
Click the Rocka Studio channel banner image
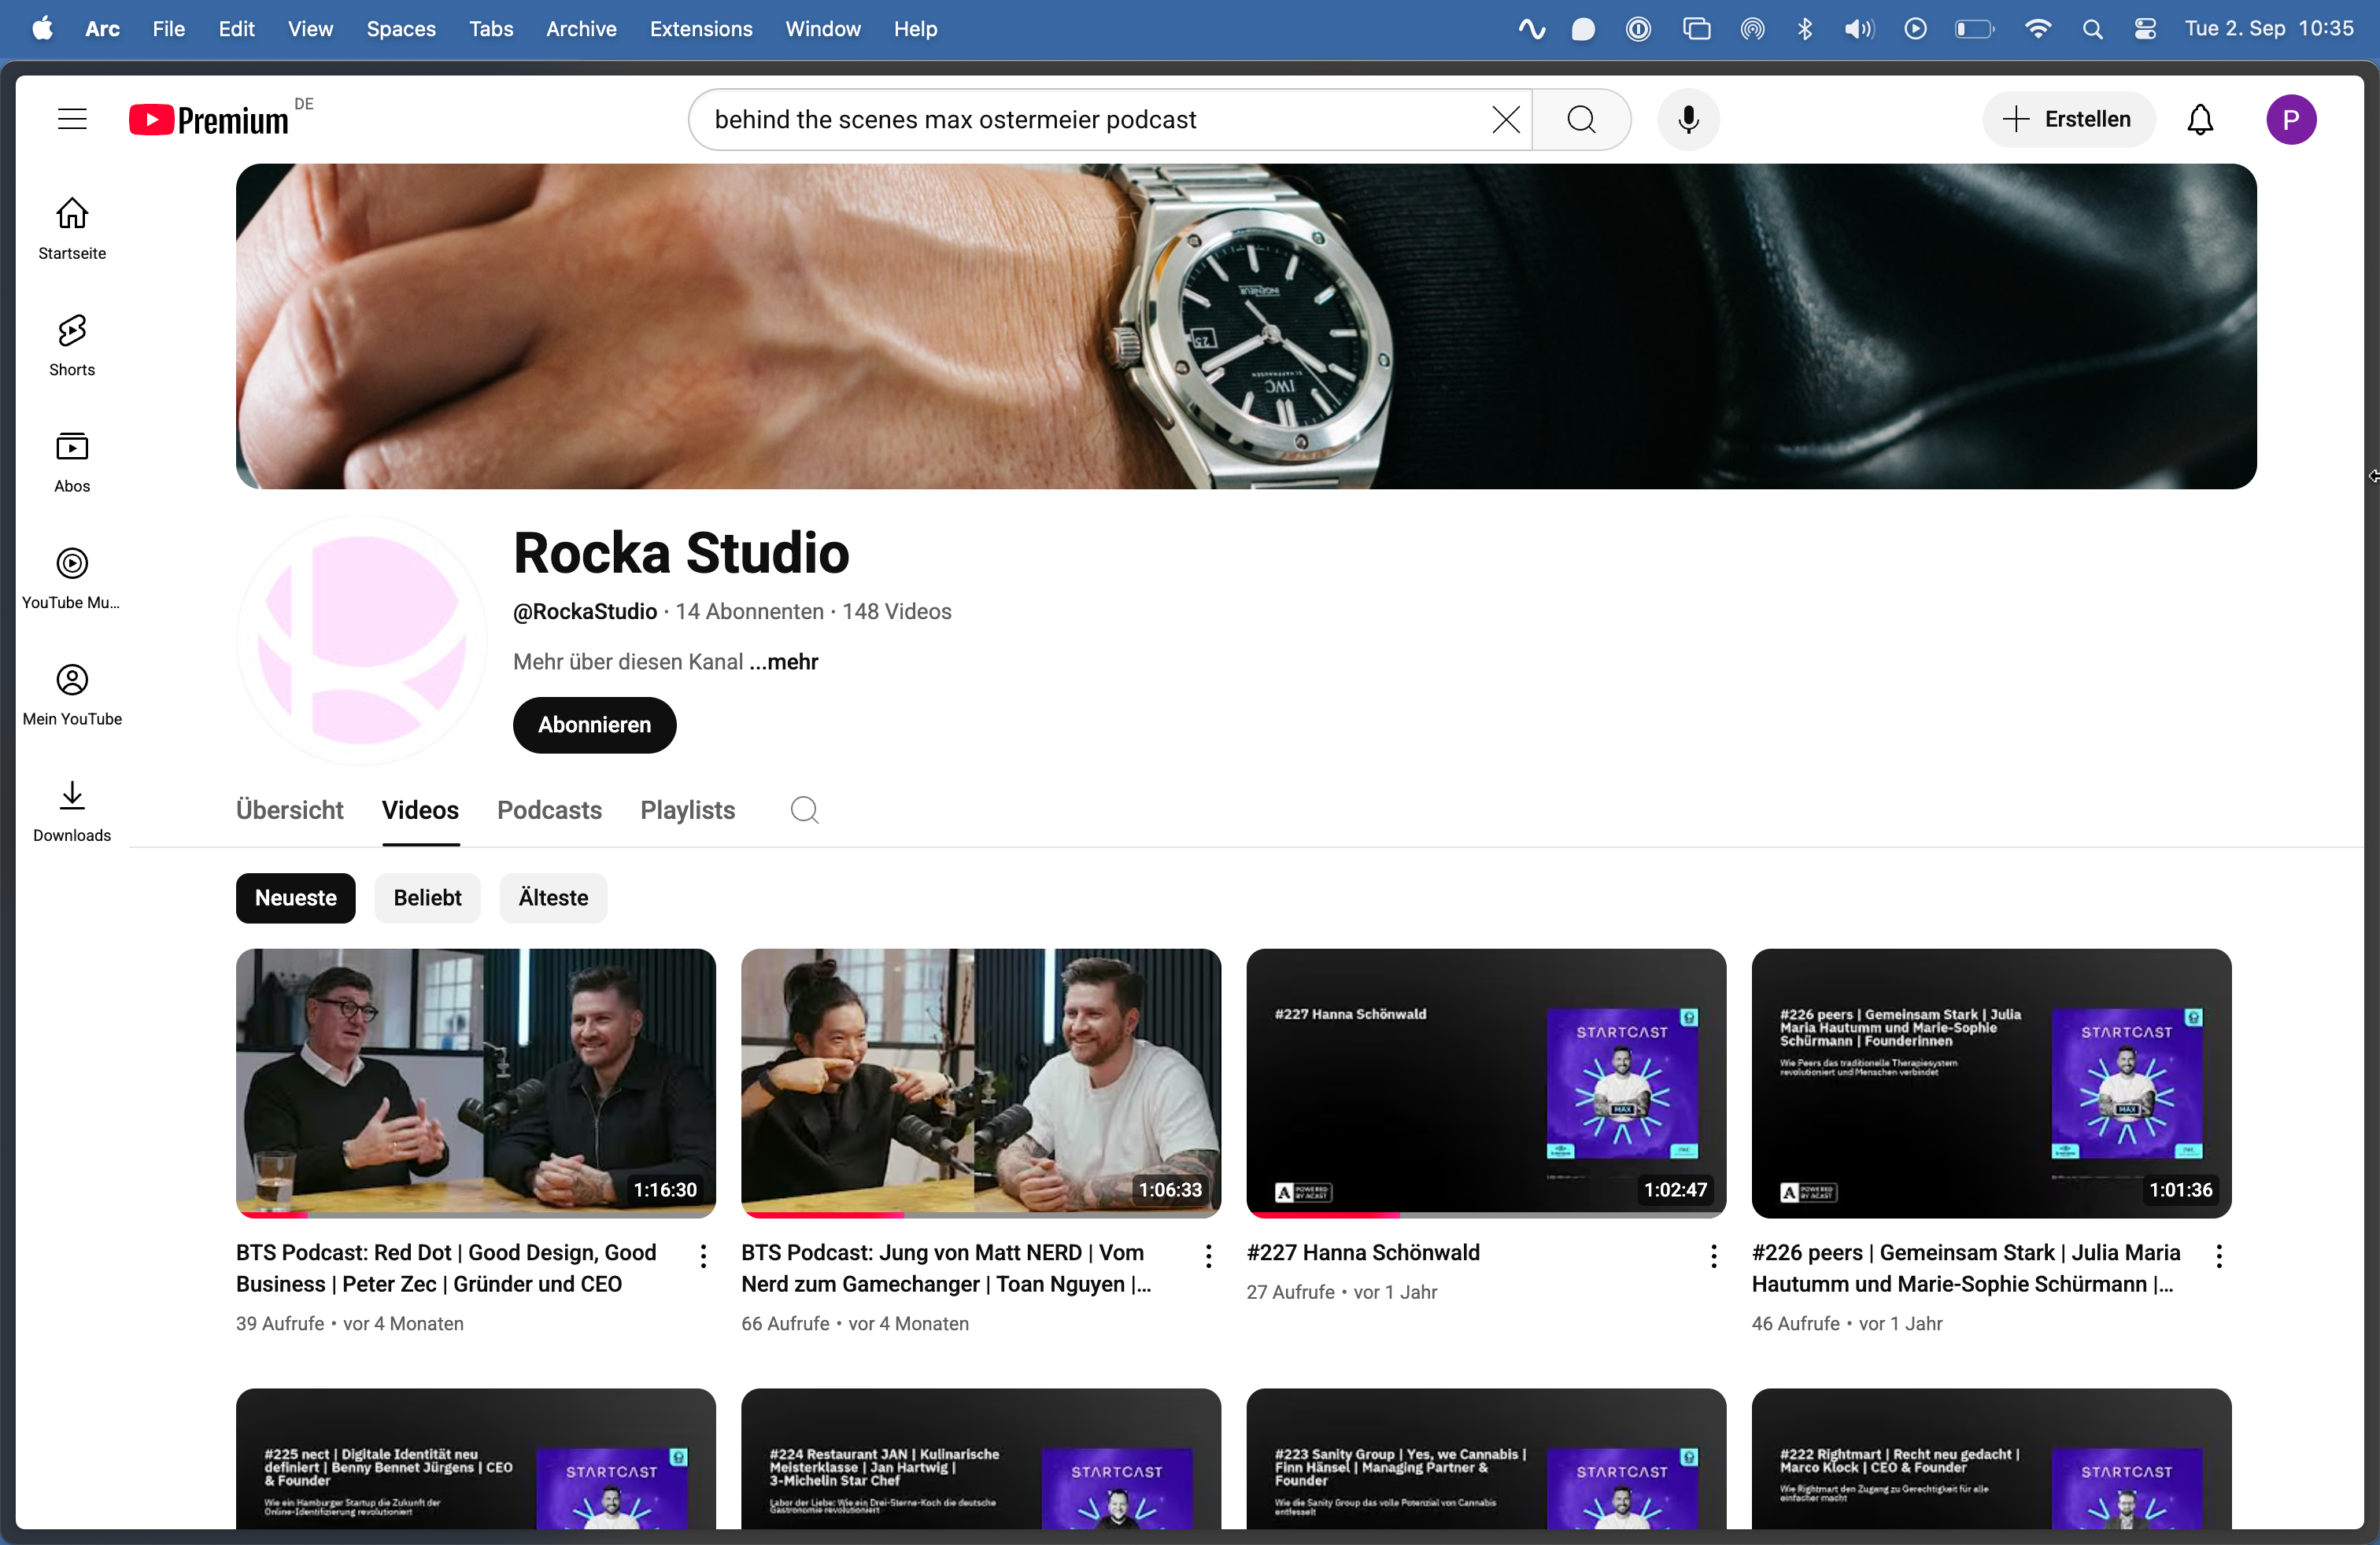[1246, 326]
